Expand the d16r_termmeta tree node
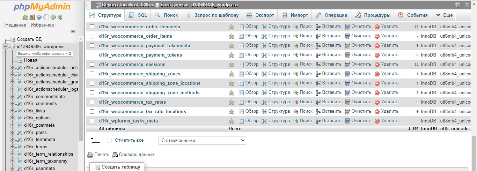The height and width of the screenshot is (171, 477). [13, 139]
